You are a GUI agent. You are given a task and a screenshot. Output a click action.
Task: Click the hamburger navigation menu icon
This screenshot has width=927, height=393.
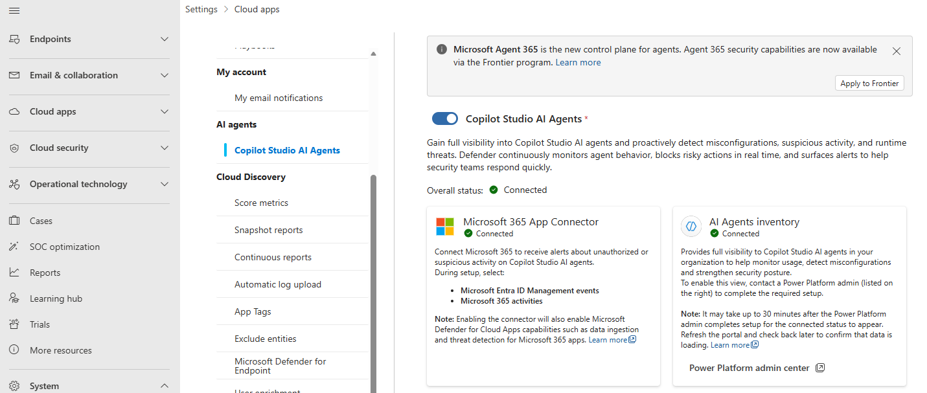14,10
